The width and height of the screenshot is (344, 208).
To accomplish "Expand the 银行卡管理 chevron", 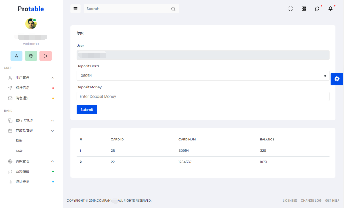I will (x=52, y=121).
